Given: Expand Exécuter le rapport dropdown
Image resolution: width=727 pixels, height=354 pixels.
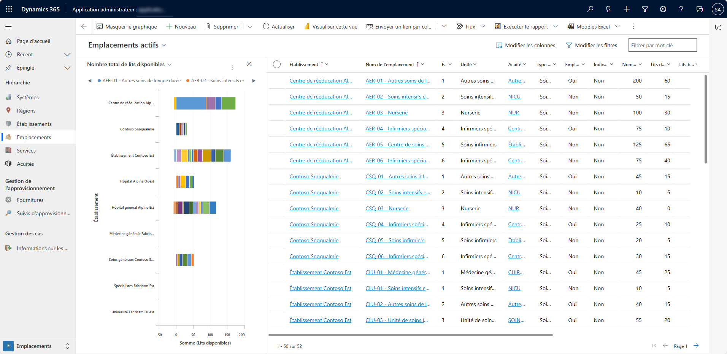Looking at the screenshot, I should click(556, 26).
